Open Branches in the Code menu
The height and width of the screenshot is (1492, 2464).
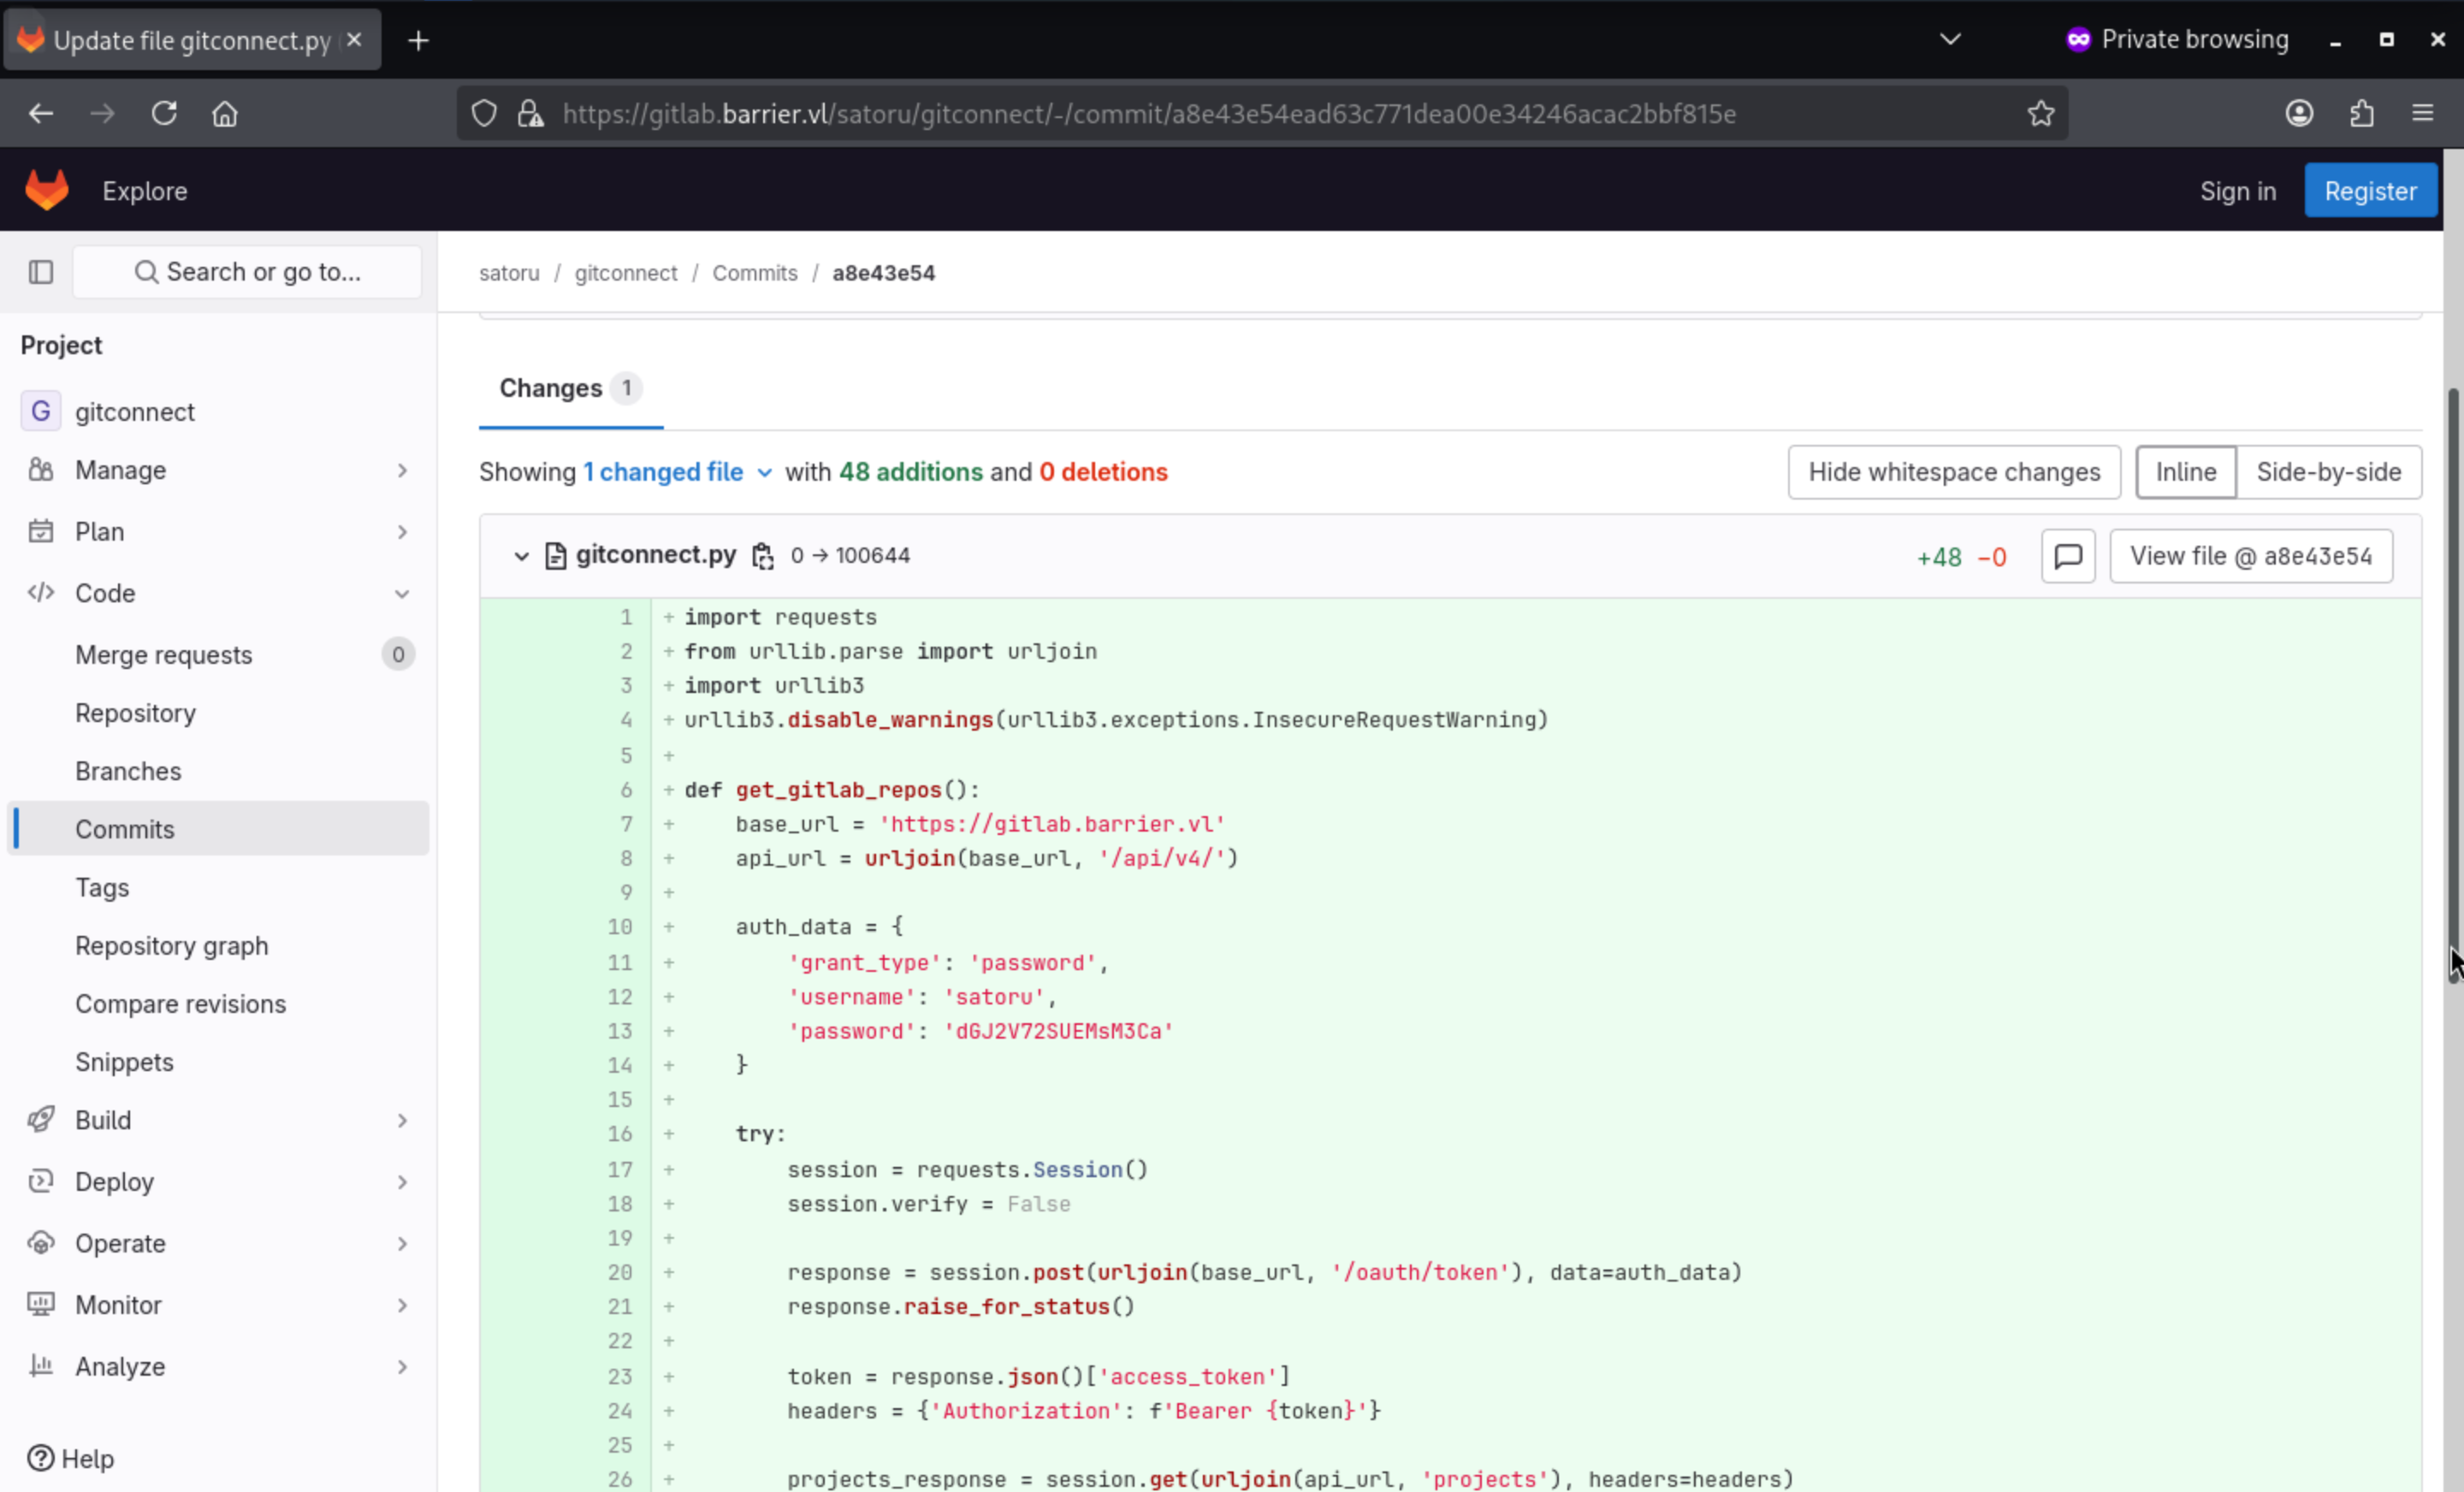(x=128, y=771)
